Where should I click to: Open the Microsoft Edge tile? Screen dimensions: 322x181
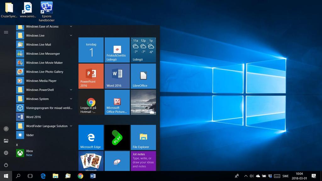pyautogui.click(x=91, y=138)
